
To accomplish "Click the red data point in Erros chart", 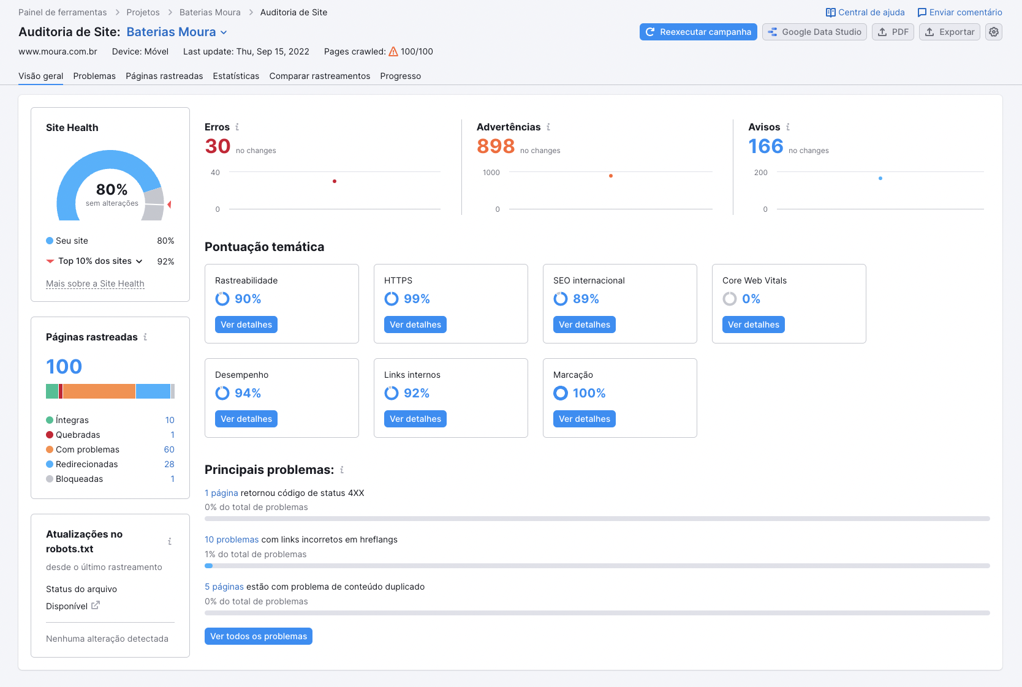I will point(335,181).
